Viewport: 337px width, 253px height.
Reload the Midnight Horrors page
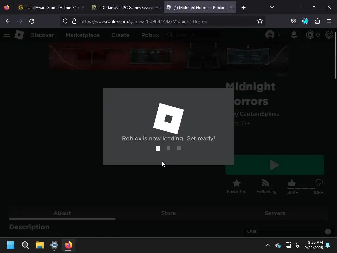click(32, 21)
